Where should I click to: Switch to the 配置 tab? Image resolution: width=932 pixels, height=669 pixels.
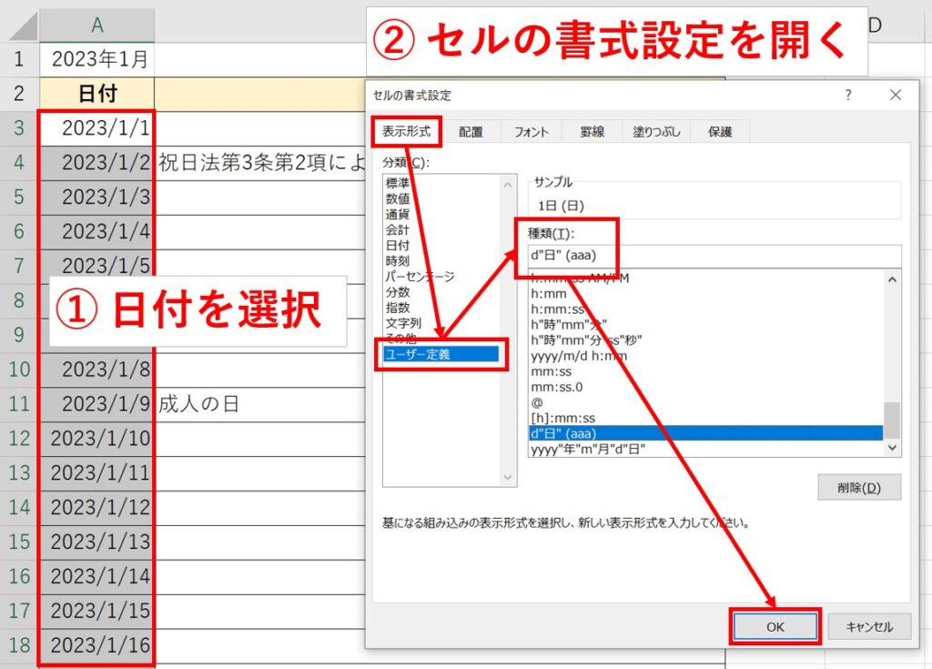pos(471,131)
